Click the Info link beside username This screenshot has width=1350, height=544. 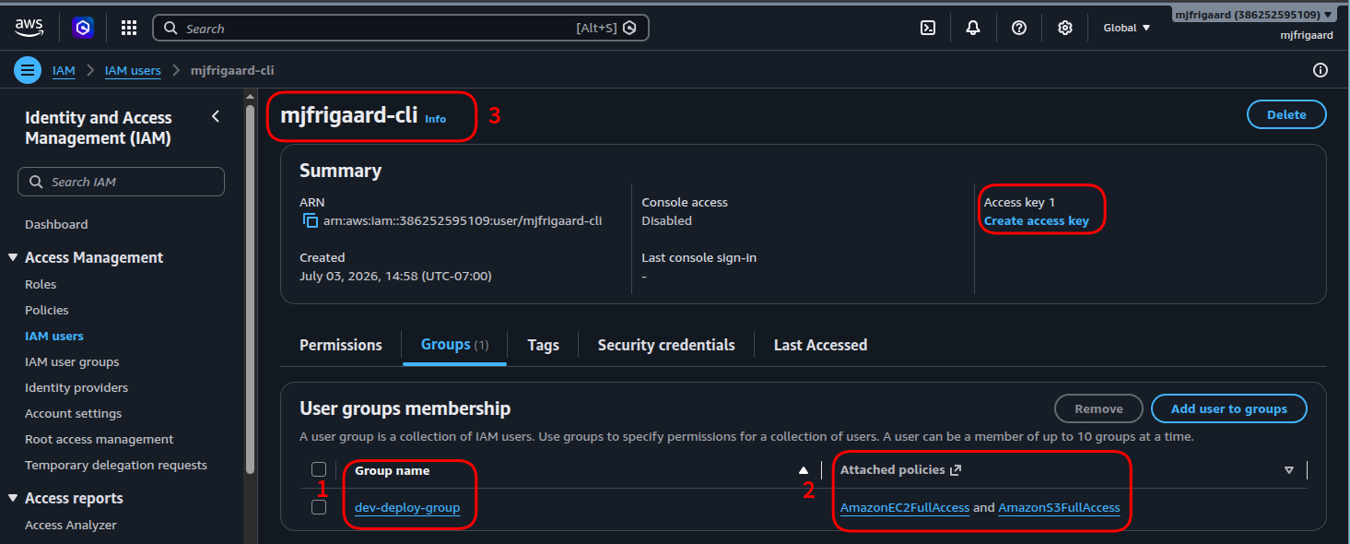point(435,119)
